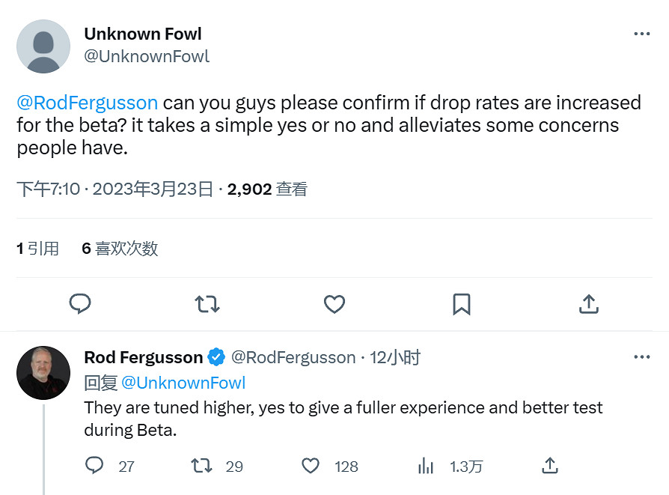Image resolution: width=669 pixels, height=495 pixels.
Task: Retweet Rod Fergusson's reply
Action: click(x=202, y=466)
